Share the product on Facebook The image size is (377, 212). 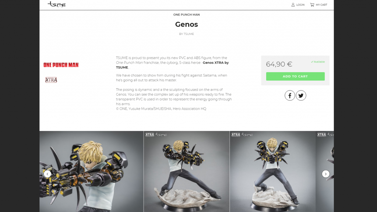(x=290, y=95)
